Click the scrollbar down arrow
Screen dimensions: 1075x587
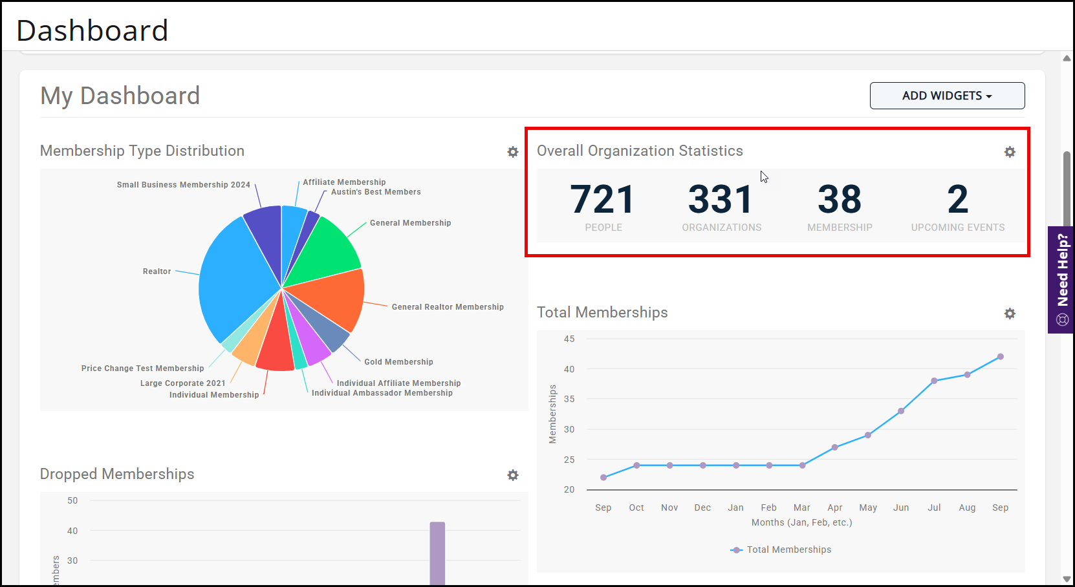[1067, 579]
